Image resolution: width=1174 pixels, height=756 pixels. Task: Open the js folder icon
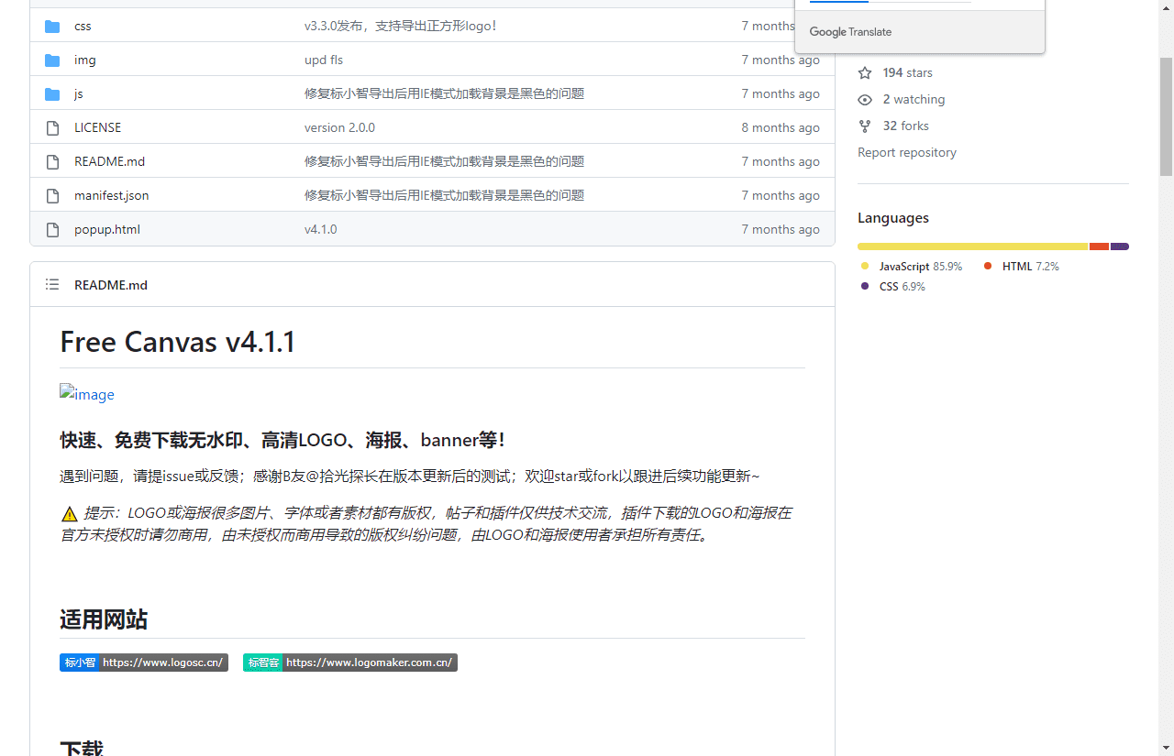[x=51, y=93]
